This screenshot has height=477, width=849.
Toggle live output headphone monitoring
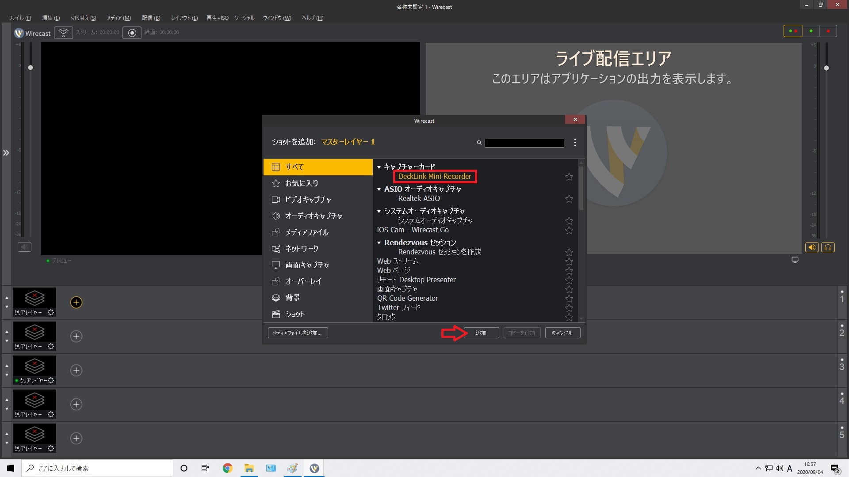coord(828,247)
